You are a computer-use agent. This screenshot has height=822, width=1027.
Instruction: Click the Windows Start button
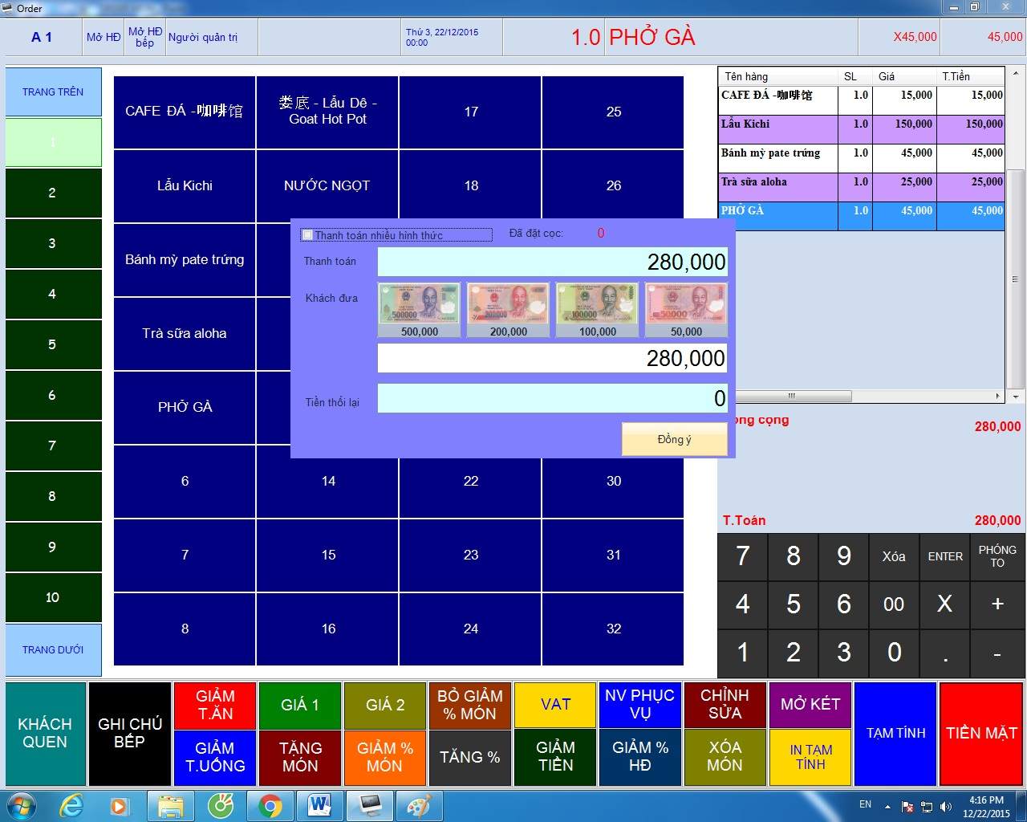pyautogui.click(x=22, y=805)
